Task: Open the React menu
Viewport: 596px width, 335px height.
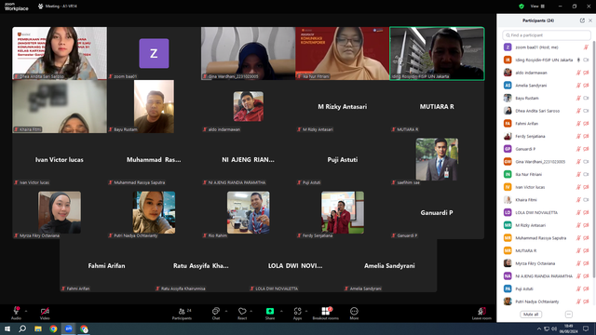Action: pyautogui.click(x=242, y=313)
